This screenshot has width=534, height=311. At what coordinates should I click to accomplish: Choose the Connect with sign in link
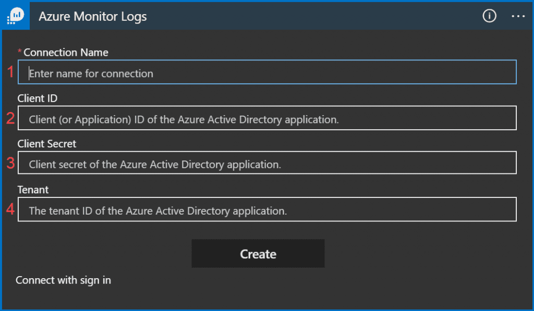(x=63, y=280)
